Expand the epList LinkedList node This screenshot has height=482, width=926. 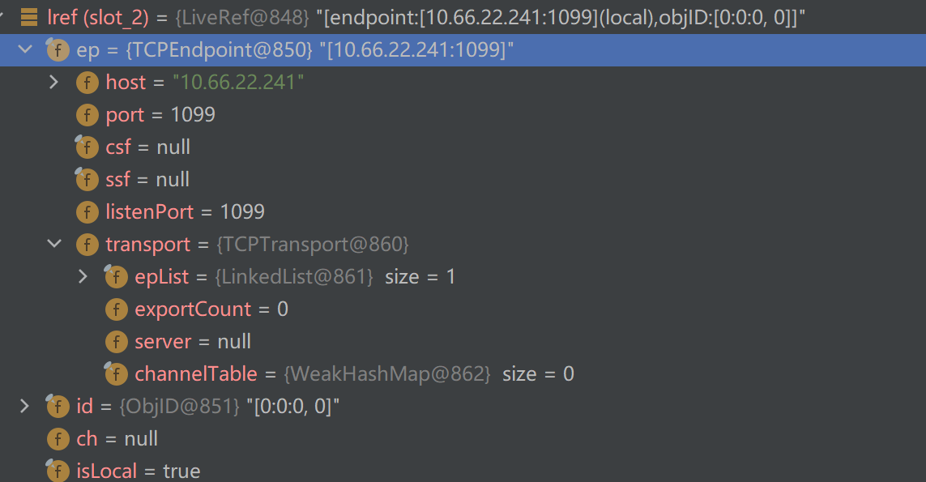83,277
